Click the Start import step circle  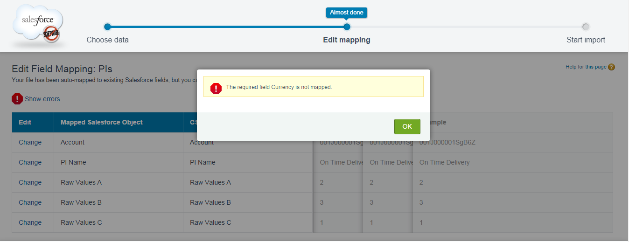click(586, 27)
